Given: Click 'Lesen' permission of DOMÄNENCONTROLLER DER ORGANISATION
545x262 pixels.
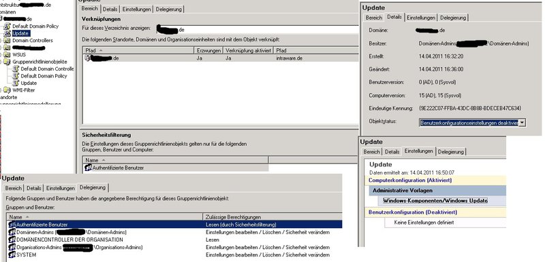Looking at the screenshot, I should [x=213, y=240].
